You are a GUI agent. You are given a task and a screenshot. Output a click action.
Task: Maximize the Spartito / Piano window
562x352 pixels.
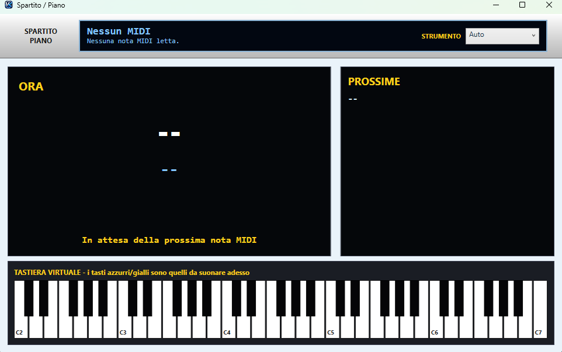[522, 5]
